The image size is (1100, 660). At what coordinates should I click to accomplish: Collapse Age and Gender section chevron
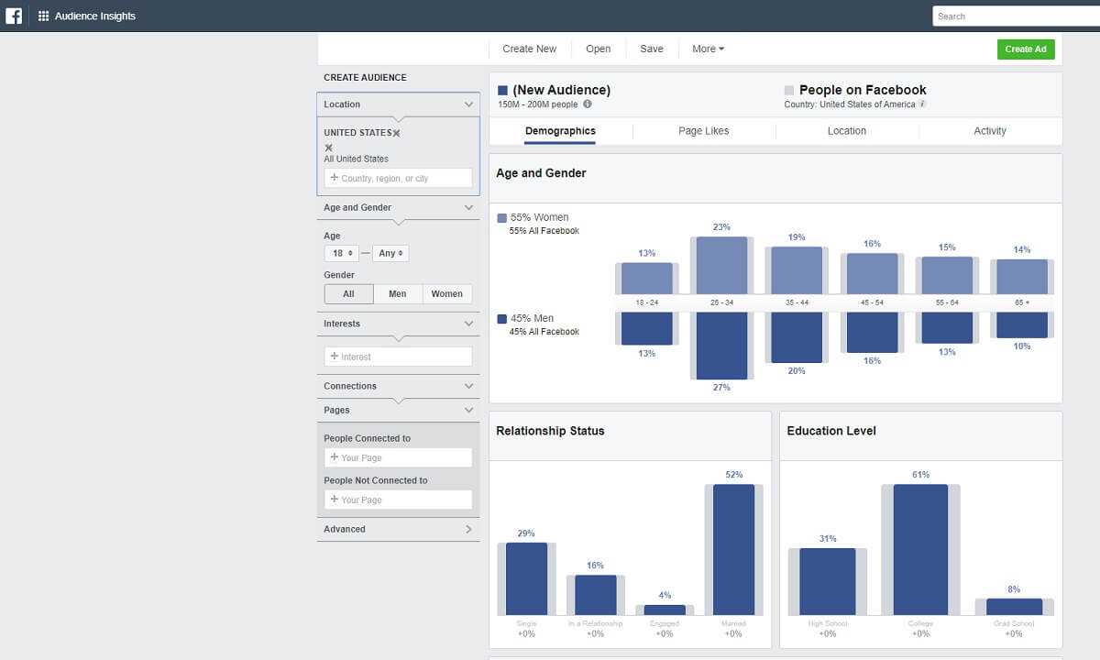[468, 208]
